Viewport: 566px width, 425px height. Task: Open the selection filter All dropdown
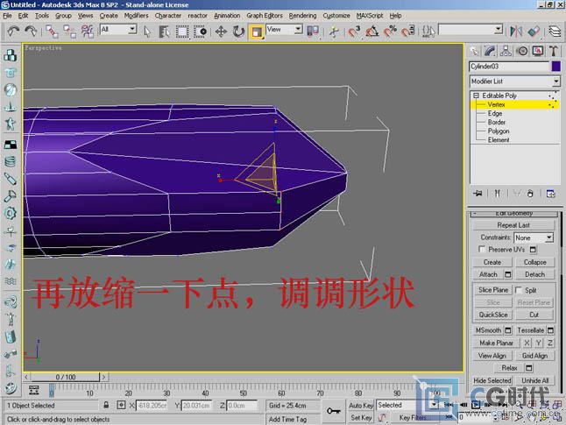click(132, 29)
